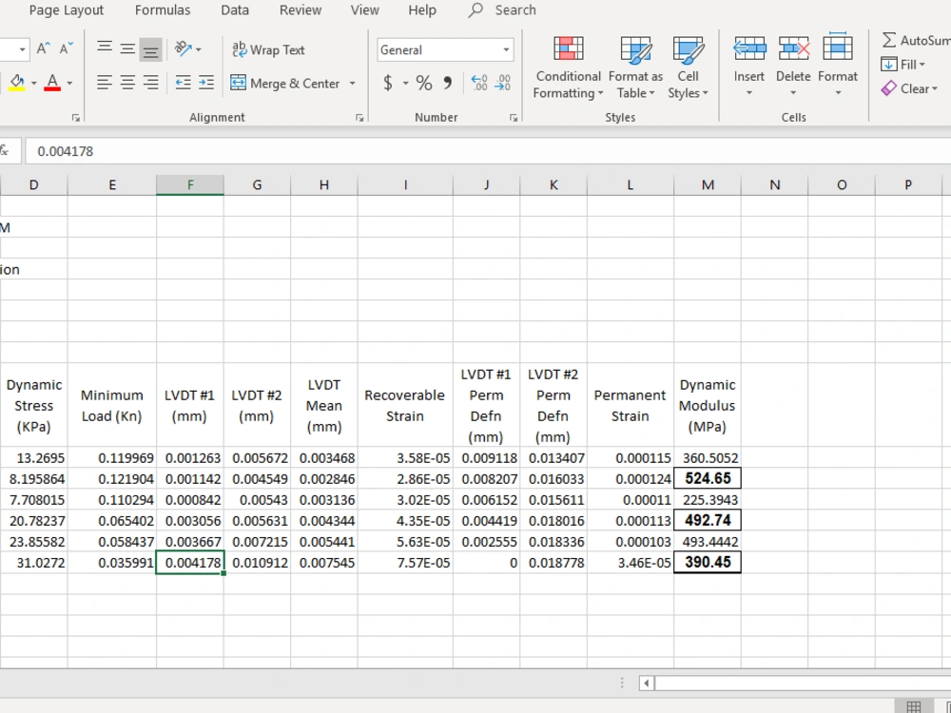Select the Recoverable Strain header cell
951x713 pixels.
click(405, 405)
